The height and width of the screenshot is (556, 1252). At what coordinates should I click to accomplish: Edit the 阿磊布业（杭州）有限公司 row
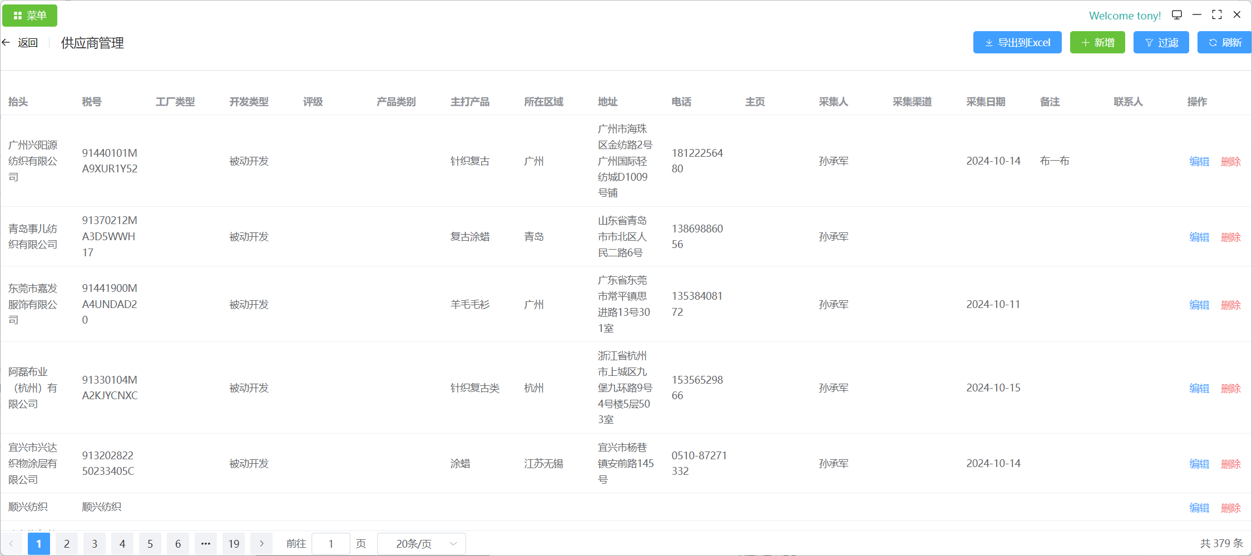click(x=1199, y=388)
